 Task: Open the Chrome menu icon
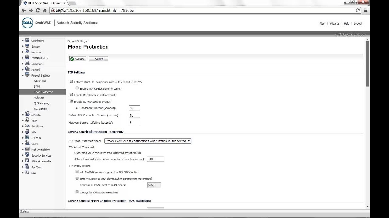coord(366,10)
